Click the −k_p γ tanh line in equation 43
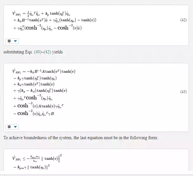The image size is (193, 176). 35,78
